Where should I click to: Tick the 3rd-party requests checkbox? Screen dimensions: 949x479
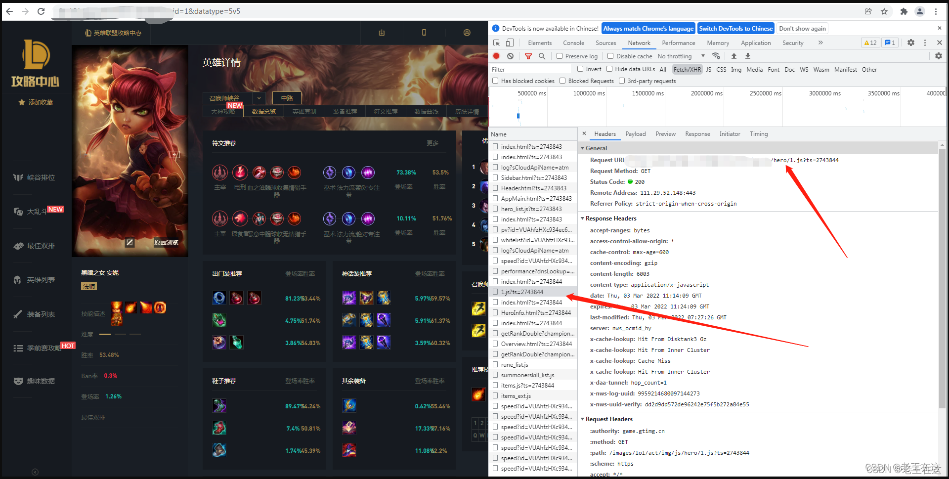click(622, 81)
